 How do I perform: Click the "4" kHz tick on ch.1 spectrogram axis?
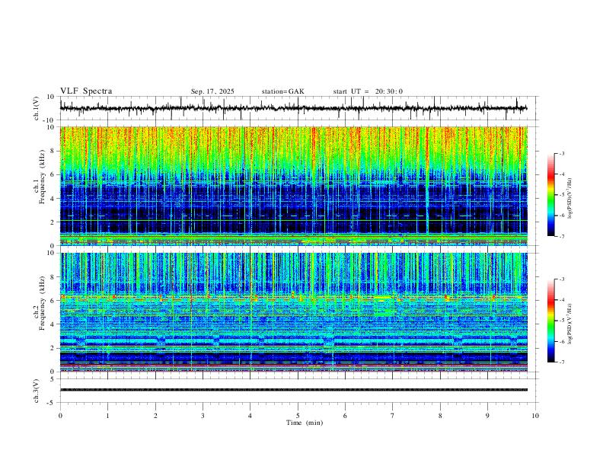53,199
